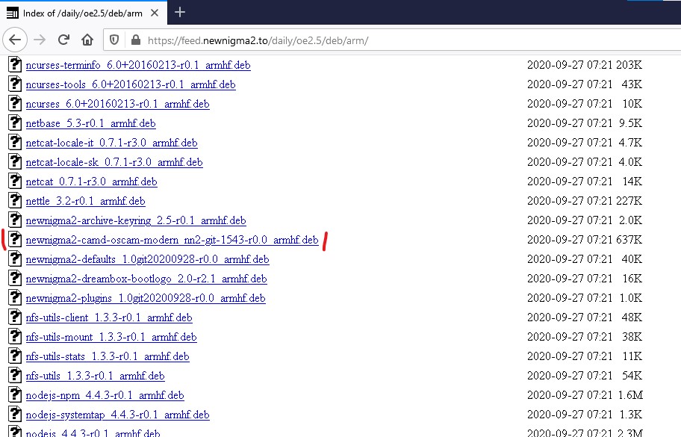Download ncurses-terminfo_6.0+20160213-r0.1_armhf.deb
The height and width of the screenshot is (437, 681).
[138, 65]
